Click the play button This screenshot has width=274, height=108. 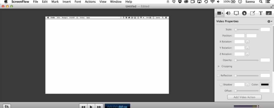91,106
